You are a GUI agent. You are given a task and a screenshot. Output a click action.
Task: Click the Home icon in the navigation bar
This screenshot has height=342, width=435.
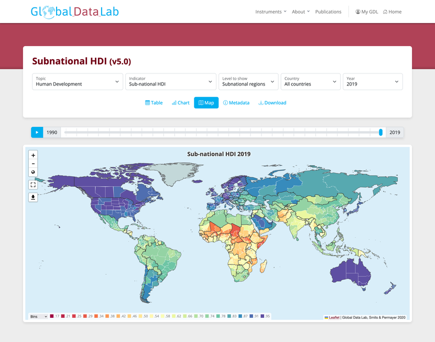tap(392, 12)
